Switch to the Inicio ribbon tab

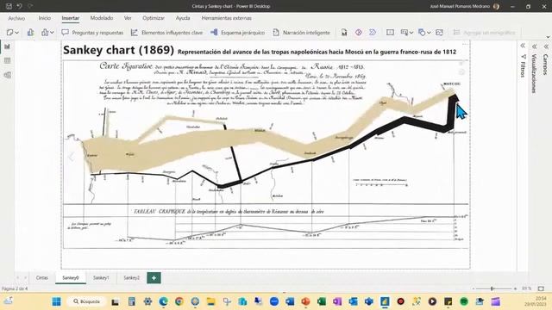45,18
